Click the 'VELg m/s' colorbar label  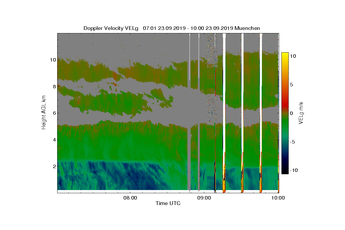301,113
